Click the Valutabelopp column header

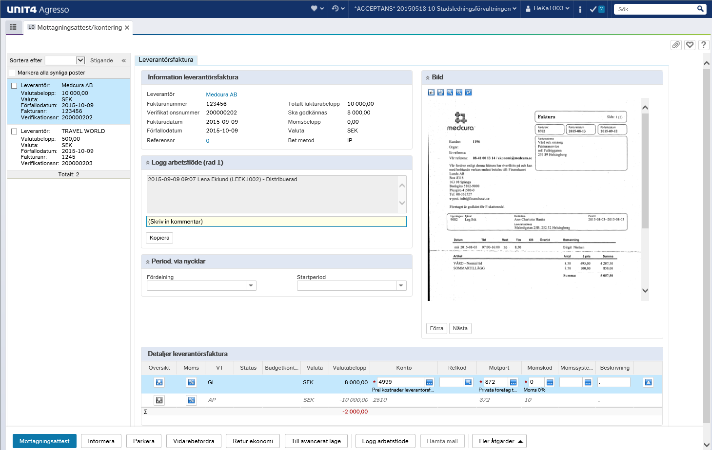click(350, 368)
